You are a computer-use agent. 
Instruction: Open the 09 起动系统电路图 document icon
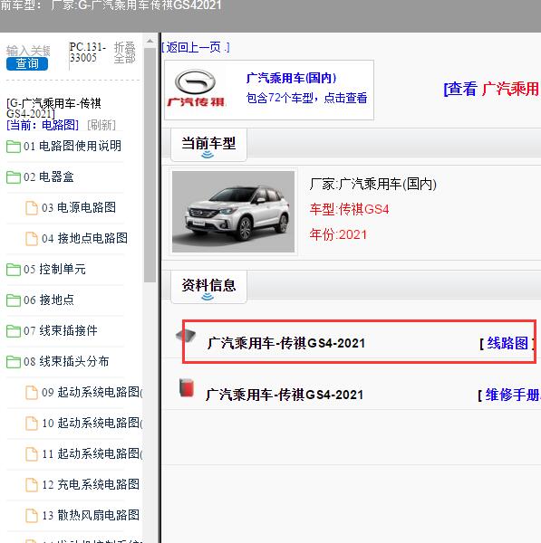(x=32, y=393)
